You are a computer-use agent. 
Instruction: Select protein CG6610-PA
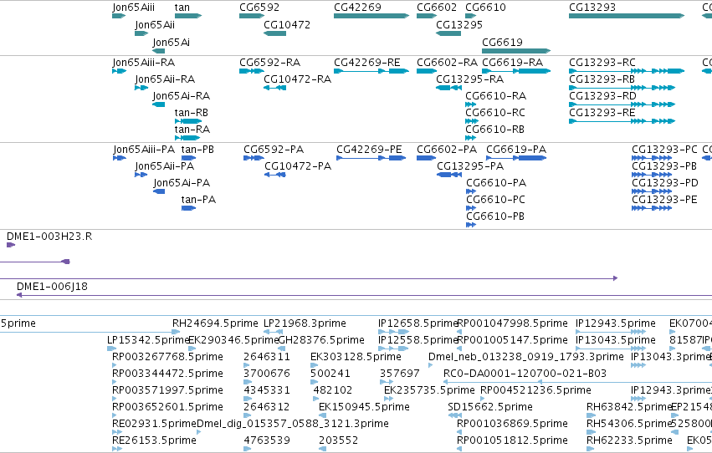click(x=471, y=191)
